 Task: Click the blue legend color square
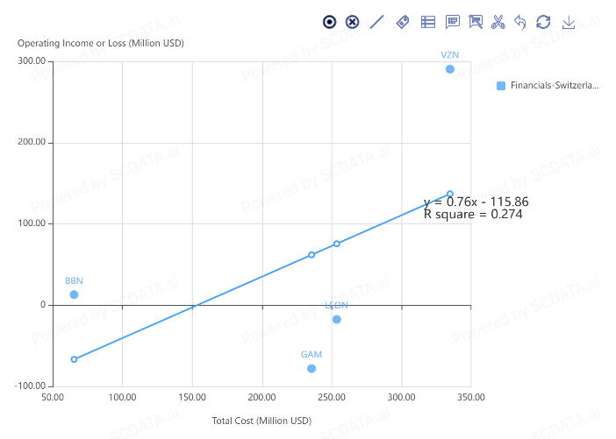pos(501,86)
